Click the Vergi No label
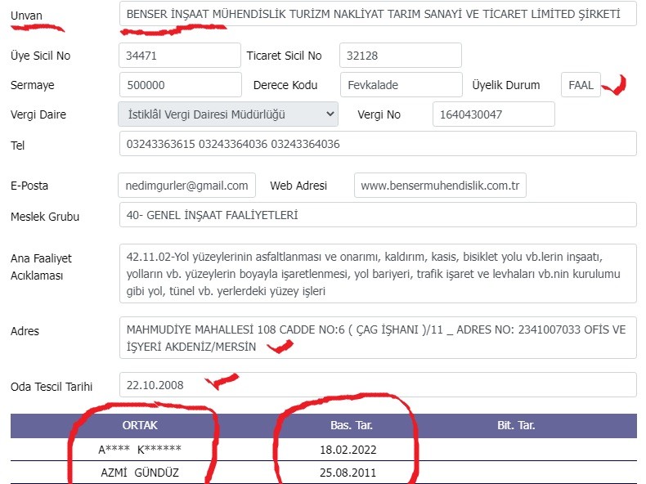Screen dimensions: 646x484 [379, 114]
